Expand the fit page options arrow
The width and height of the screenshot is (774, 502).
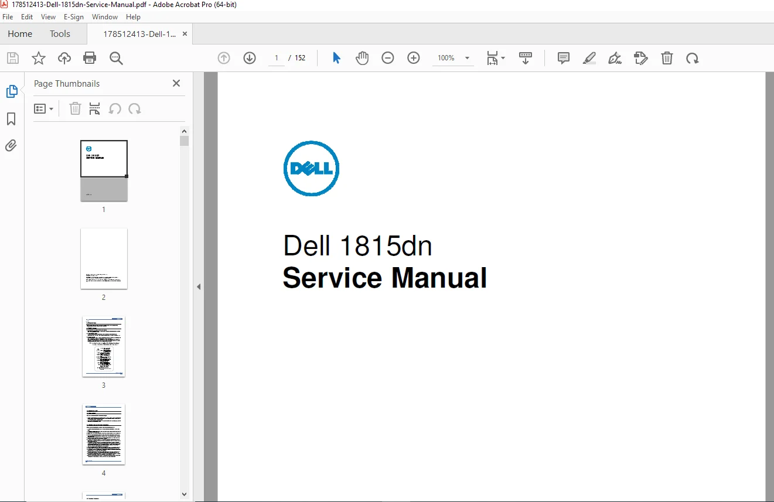tap(503, 58)
